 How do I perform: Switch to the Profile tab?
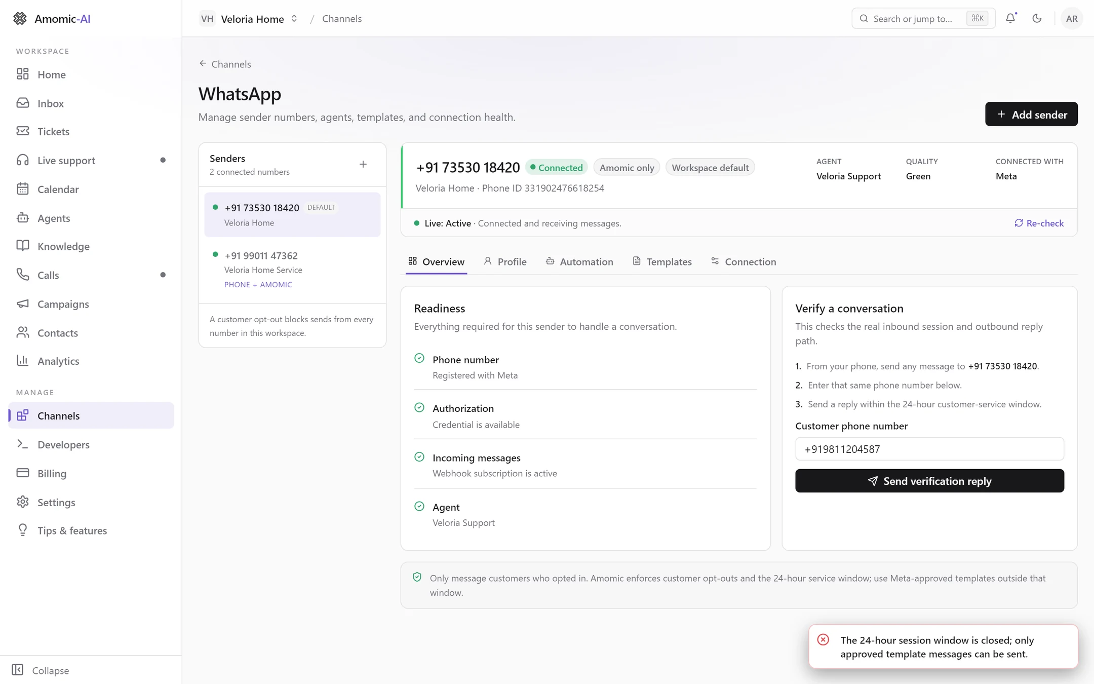pyautogui.click(x=505, y=261)
